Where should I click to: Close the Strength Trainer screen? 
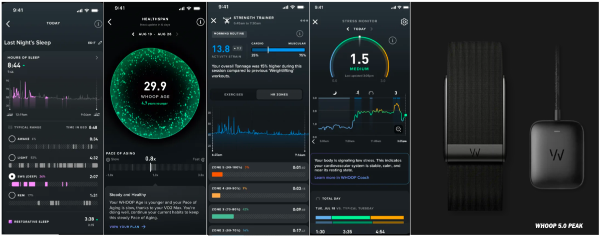214,20
